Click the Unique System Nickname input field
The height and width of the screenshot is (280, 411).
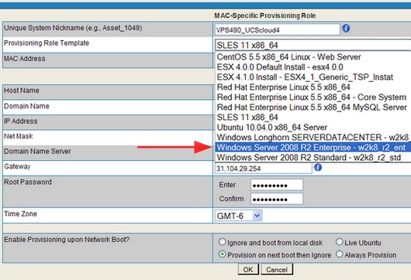pos(277,30)
